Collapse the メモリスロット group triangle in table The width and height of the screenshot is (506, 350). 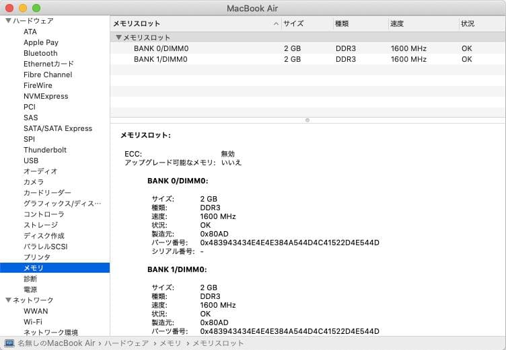point(118,38)
